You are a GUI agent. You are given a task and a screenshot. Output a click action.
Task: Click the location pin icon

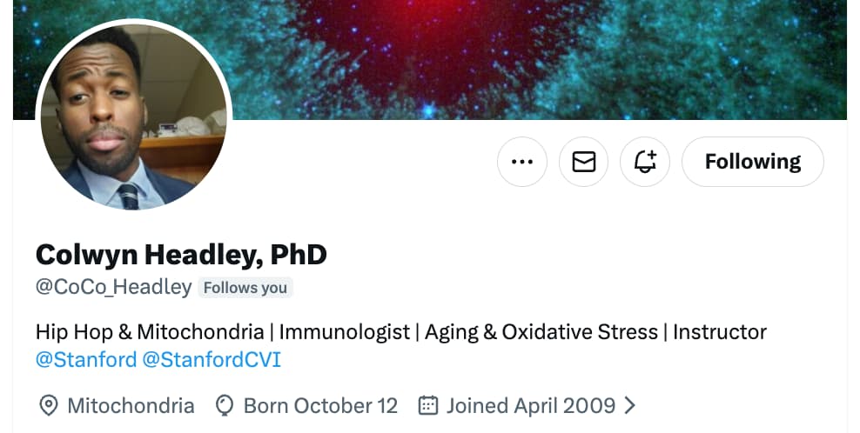(50, 405)
